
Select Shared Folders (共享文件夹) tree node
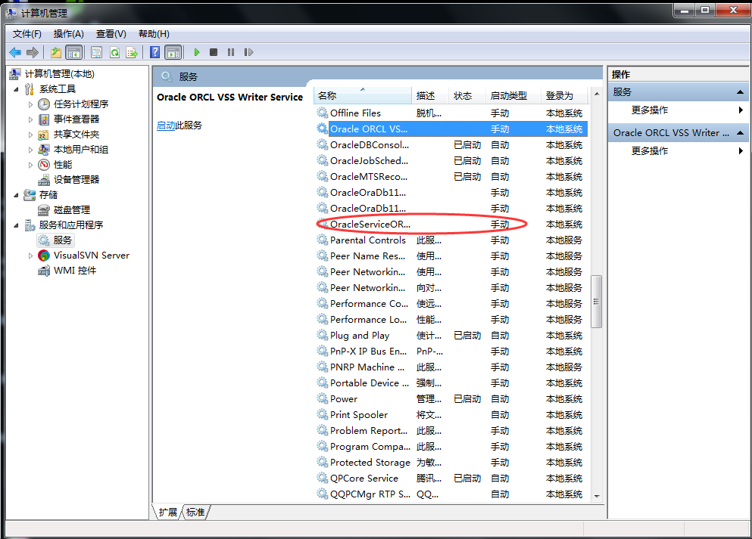click(x=76, y=135)
